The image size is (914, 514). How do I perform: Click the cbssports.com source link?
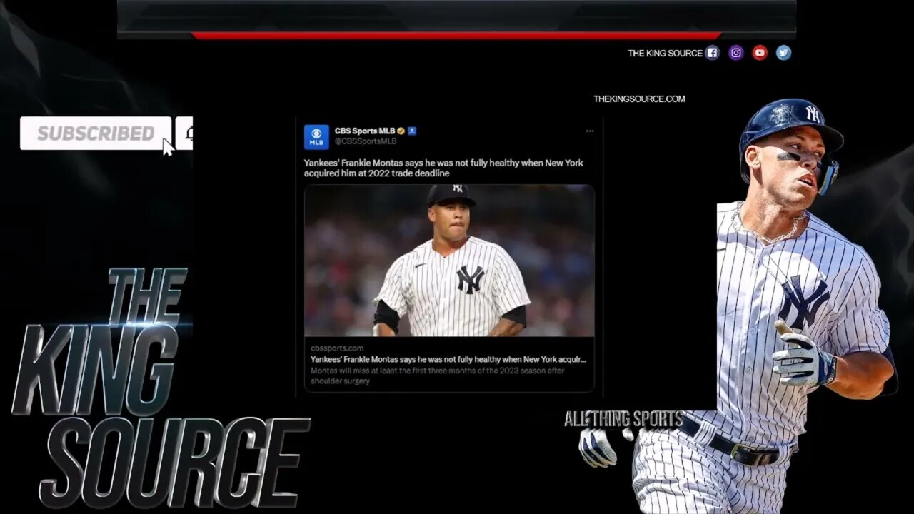pyautogui.click(x=337, y=348)
